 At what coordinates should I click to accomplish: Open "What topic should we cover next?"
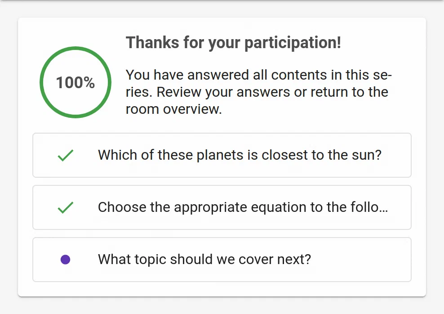[x=204, y=260]
